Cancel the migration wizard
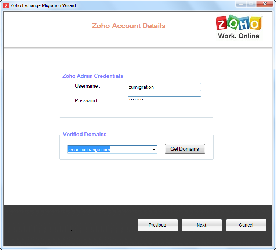 tap(246, 225)
